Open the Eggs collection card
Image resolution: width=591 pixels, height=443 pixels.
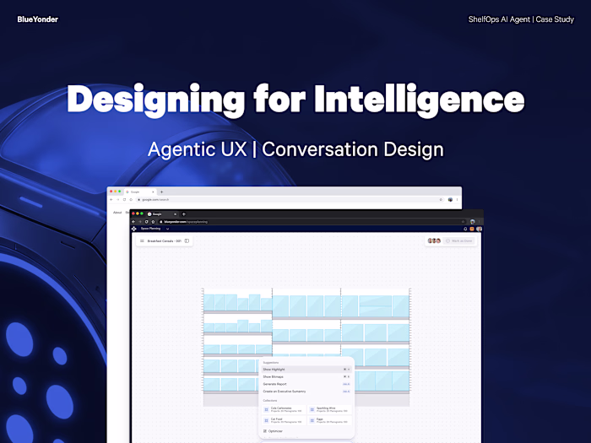[330, 420]
